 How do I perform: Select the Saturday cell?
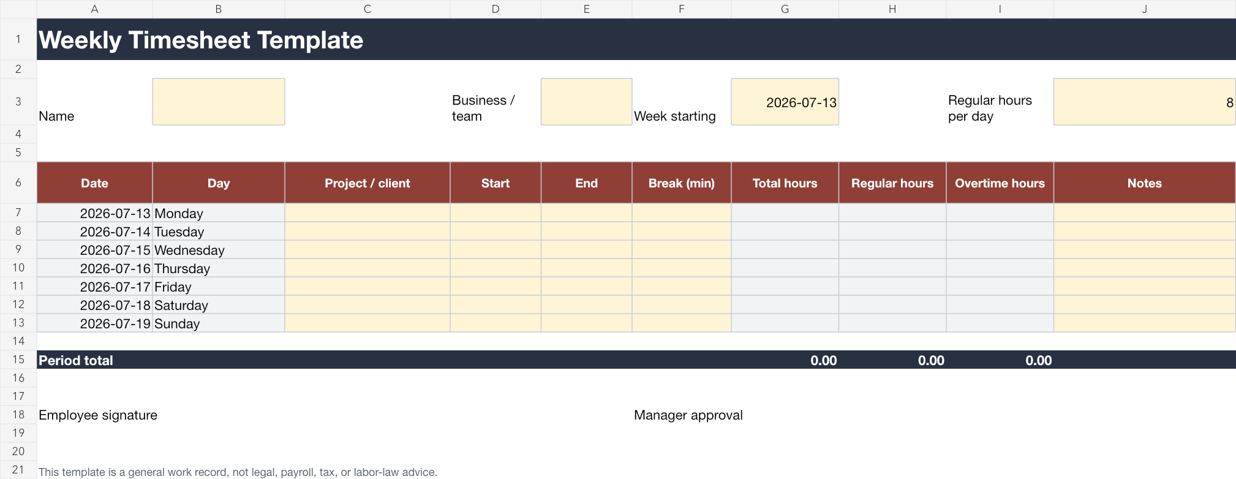219,305
